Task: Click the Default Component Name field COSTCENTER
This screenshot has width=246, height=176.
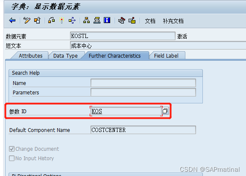Action: pos(143,130)
